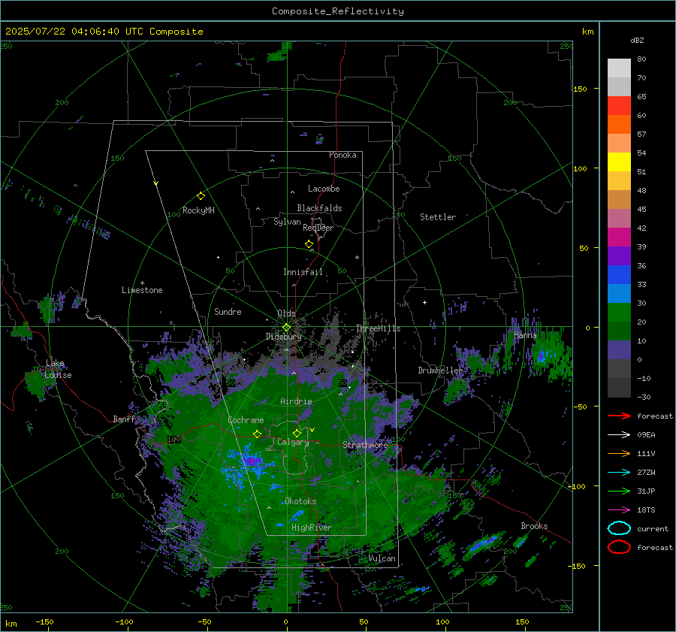The width and height of the screenshot is (676, 632).
Task: Click the Strathmore city label
Action: [x=365, y=445]
